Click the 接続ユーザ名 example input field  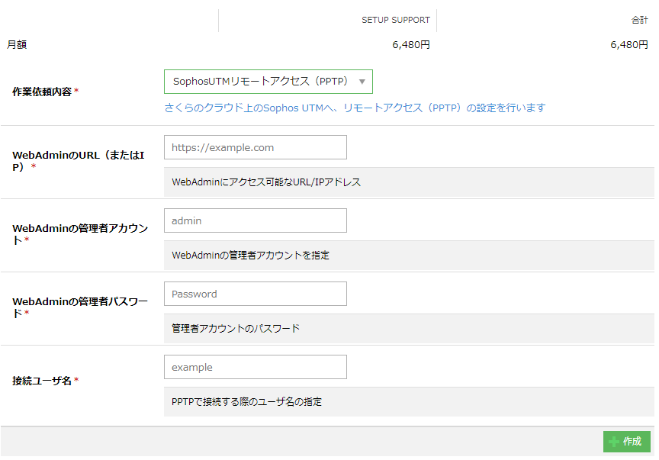pos(255,367)
